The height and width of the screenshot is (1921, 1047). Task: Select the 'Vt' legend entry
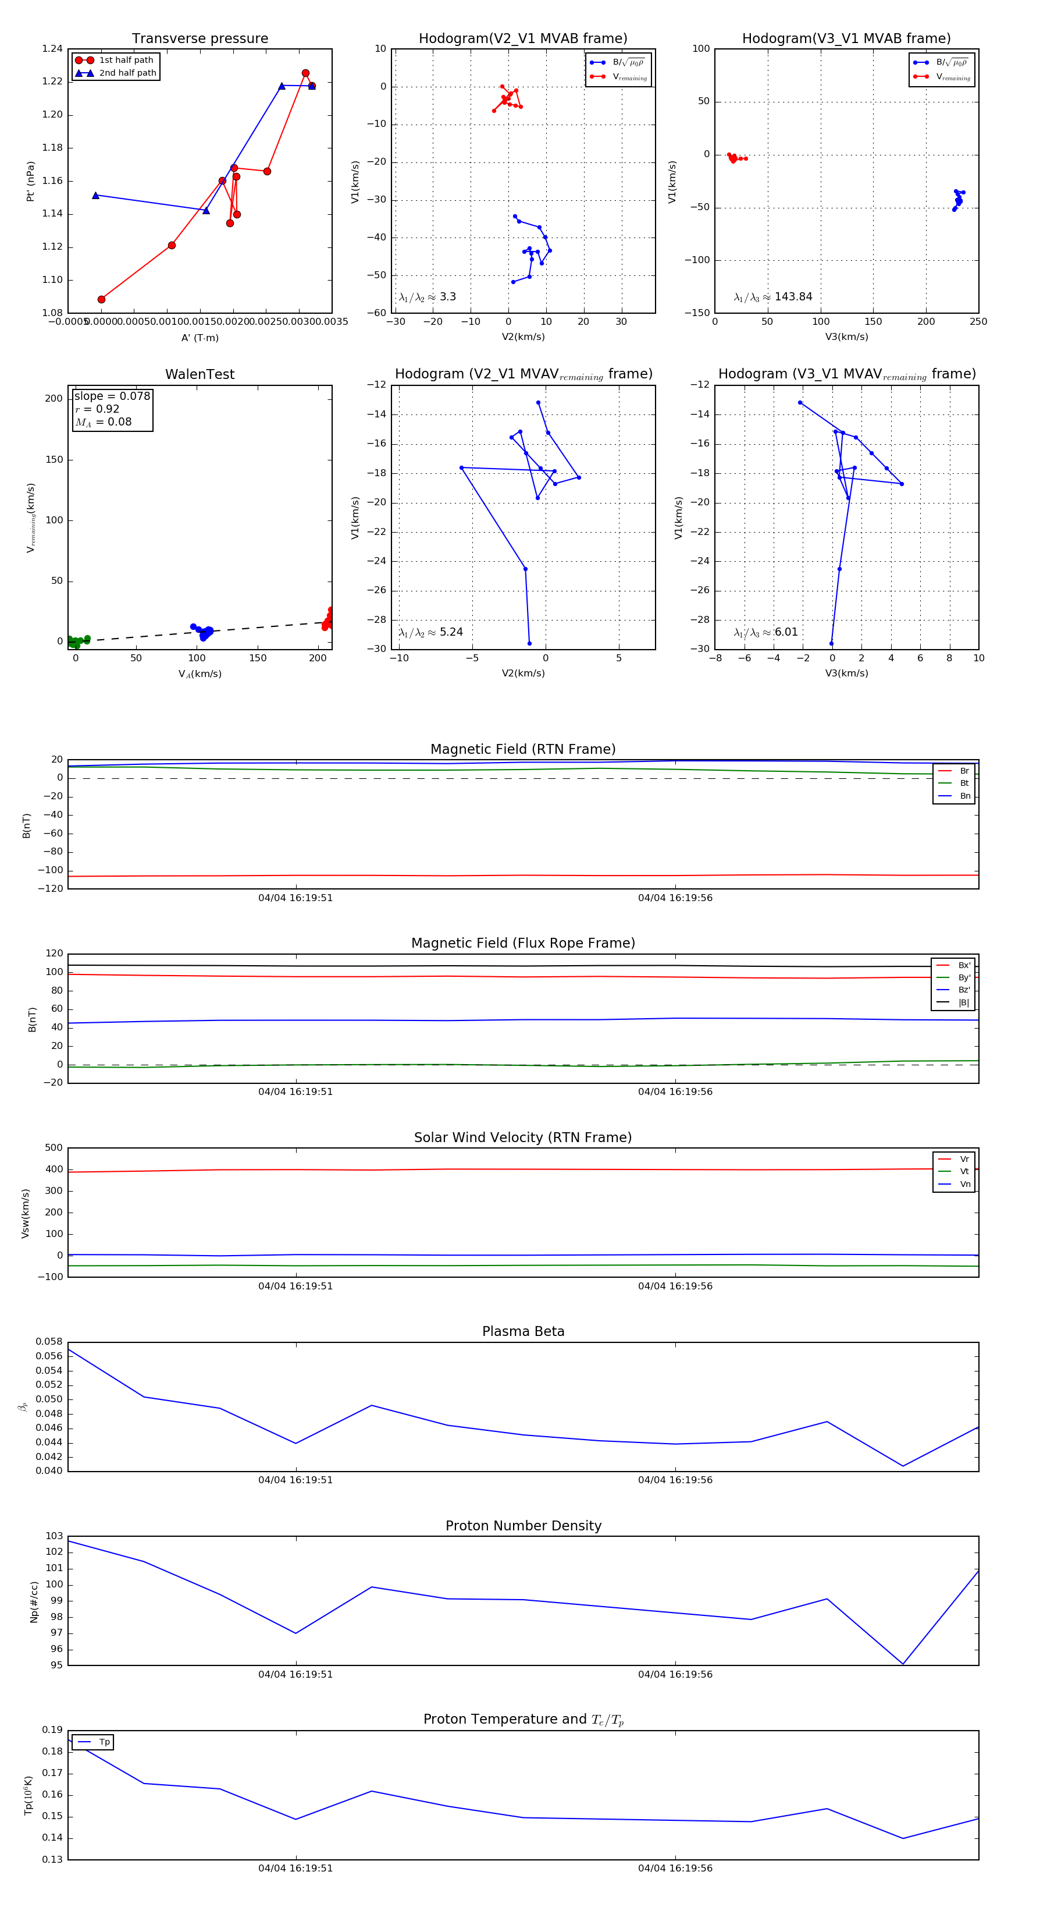[954, 1172]
